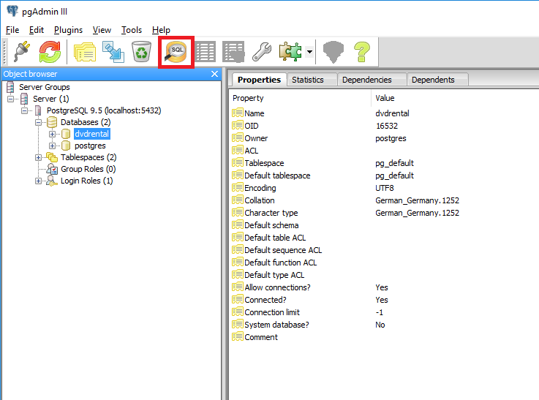Click the plug connection icon in toolbar

[21, 52]
